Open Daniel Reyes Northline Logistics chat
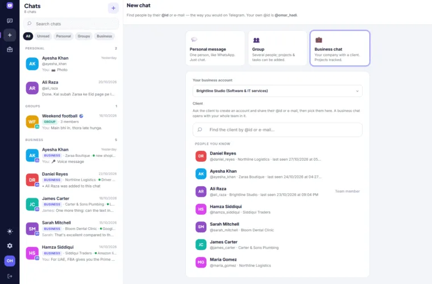 [71, 180]
